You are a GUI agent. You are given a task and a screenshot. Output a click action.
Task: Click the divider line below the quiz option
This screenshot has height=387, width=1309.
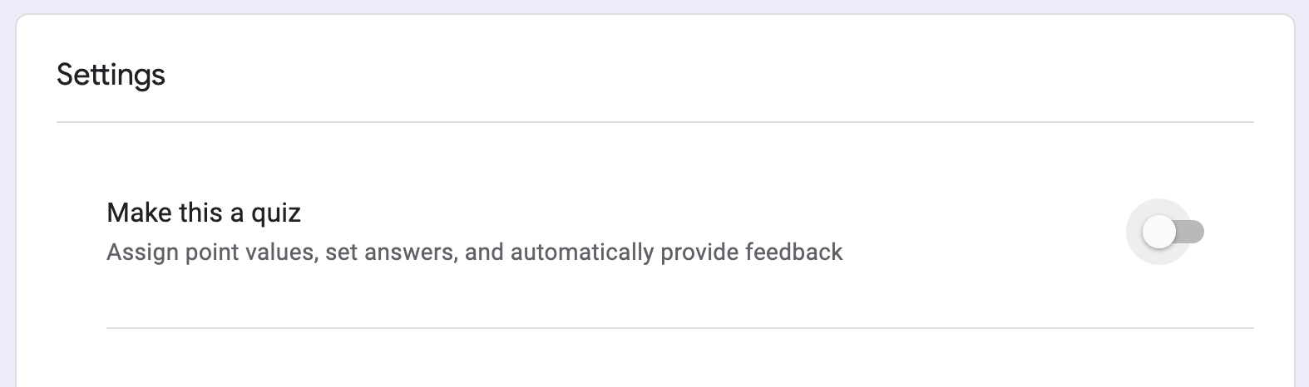pos(679,328)
